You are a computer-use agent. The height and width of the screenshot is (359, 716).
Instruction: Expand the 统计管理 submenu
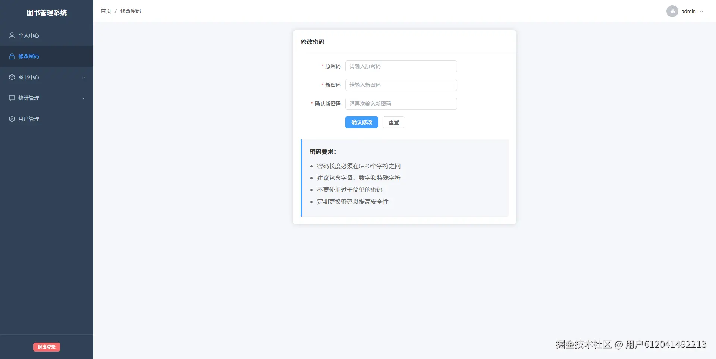tap(84, 98)
